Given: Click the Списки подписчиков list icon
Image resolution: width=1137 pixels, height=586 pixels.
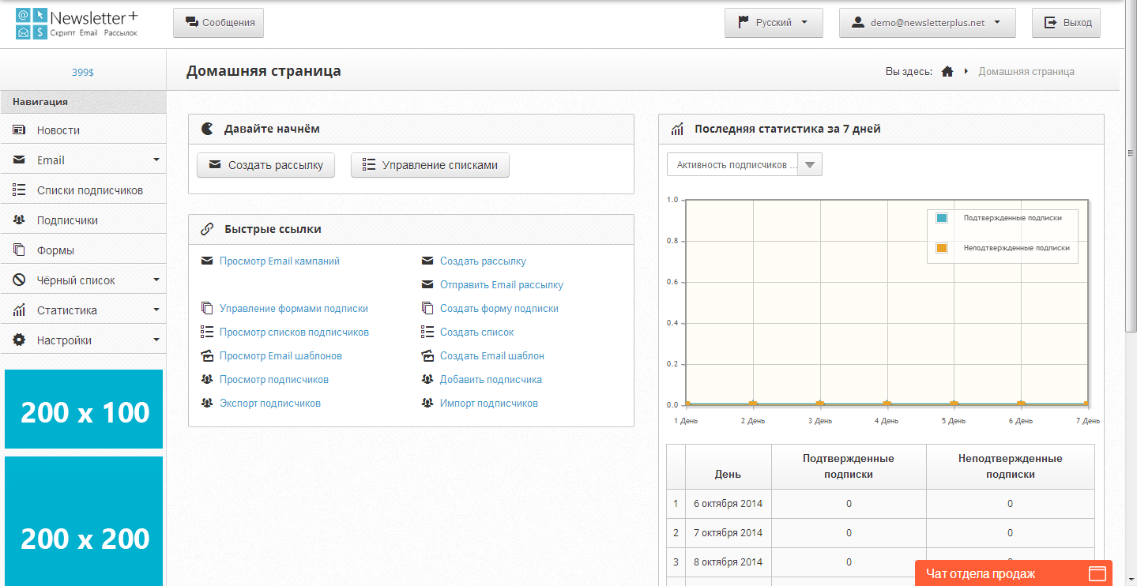Looking at the screenshot, I should pos(20,190).
